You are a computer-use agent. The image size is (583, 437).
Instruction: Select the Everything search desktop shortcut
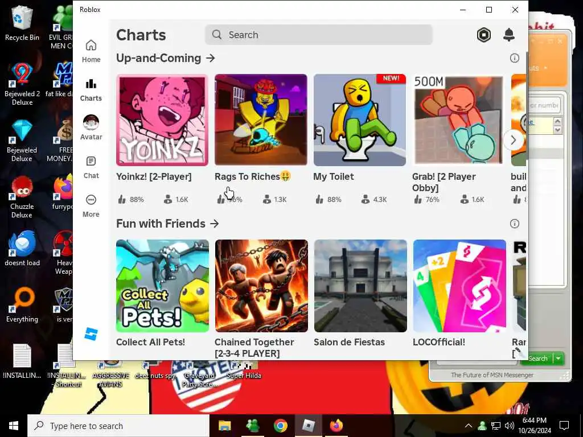[22, 305]
